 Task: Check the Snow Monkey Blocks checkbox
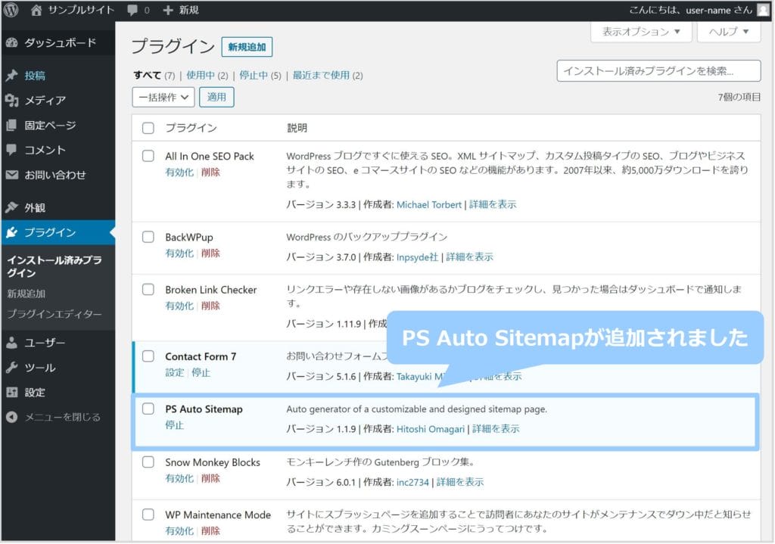click(148, 462)
